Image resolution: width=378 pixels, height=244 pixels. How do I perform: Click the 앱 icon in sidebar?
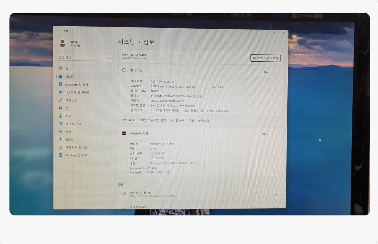(61, 108)
